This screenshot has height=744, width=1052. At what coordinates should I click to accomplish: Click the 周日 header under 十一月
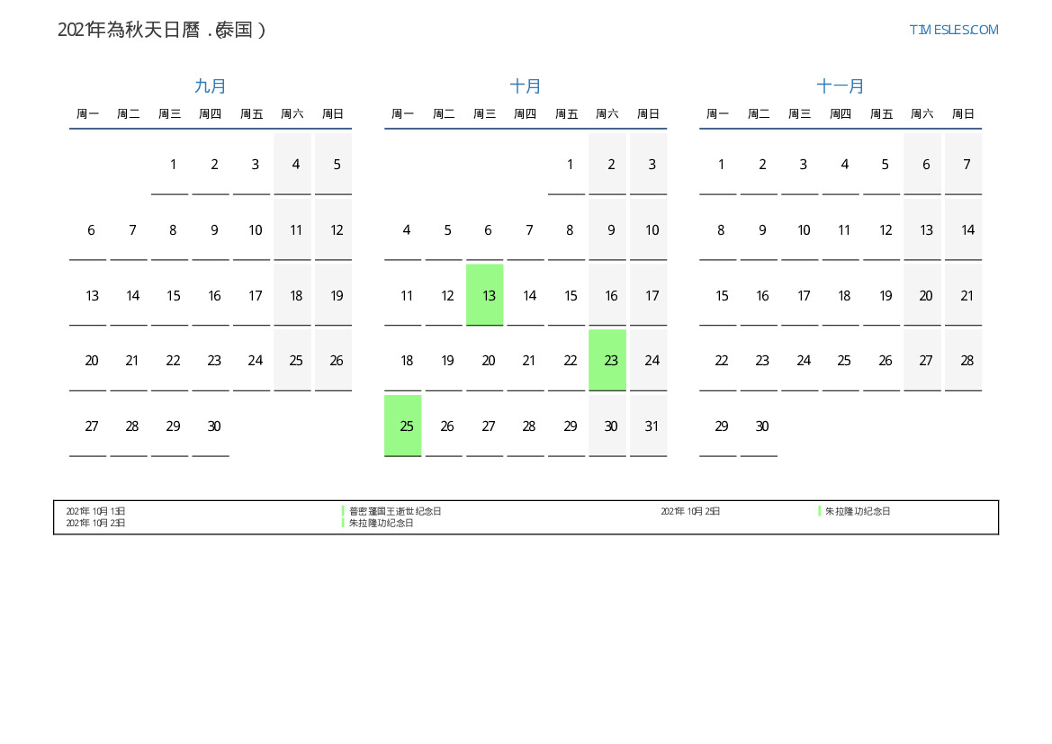[x=964, y=114]
